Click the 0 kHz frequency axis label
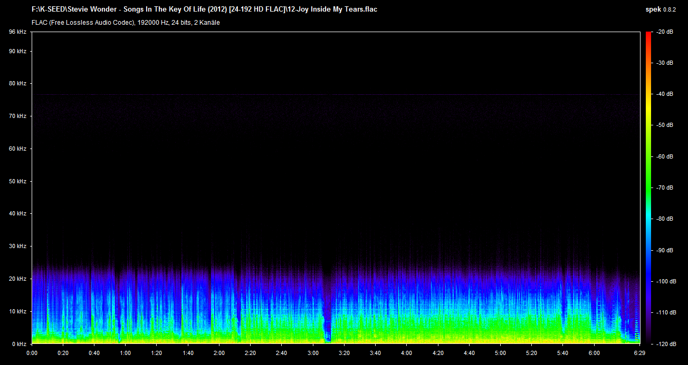The width and height of the screenshot is (688, 365). pos(19,343)
